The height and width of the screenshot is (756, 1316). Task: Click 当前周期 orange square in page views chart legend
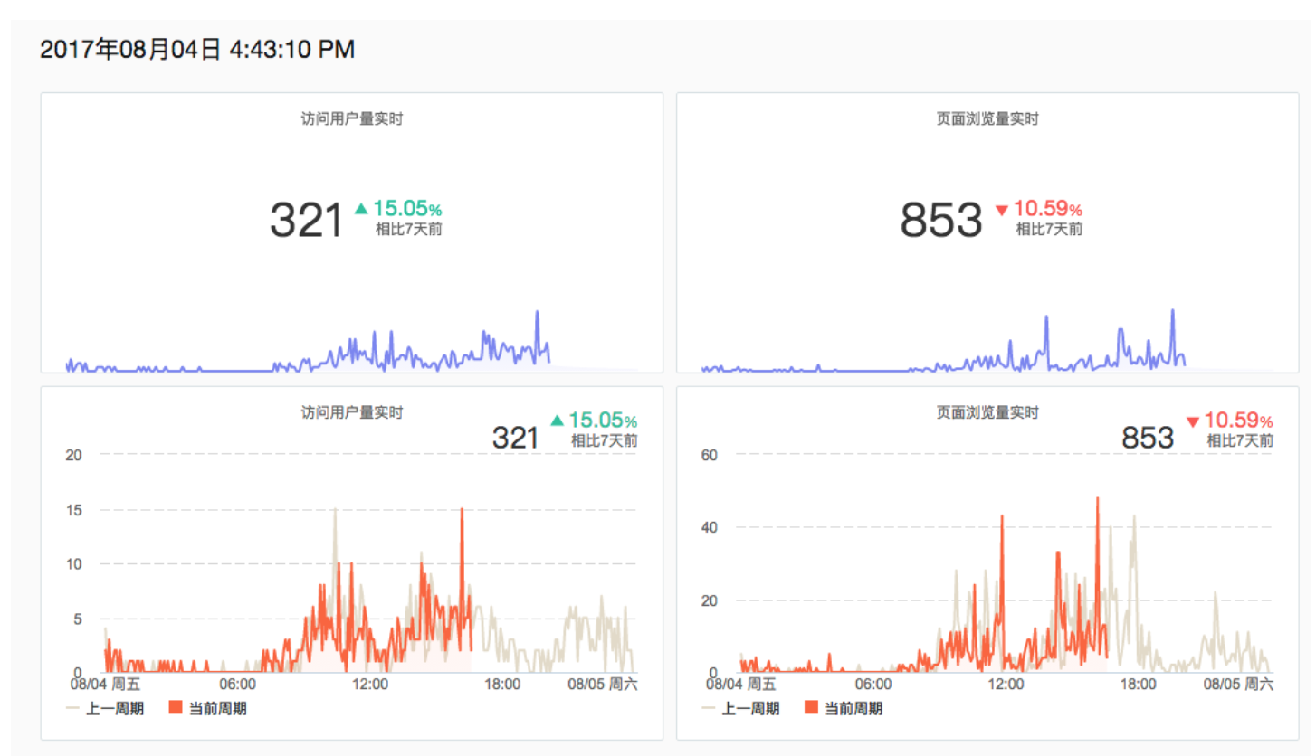tap(811, 708)
